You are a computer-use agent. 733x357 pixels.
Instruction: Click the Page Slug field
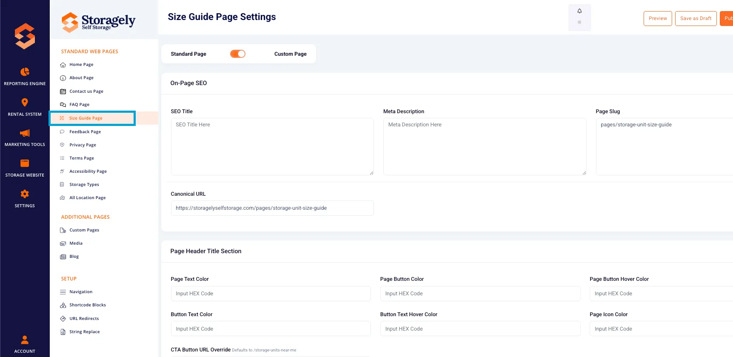pyautogui.click(x=665, y=146)
